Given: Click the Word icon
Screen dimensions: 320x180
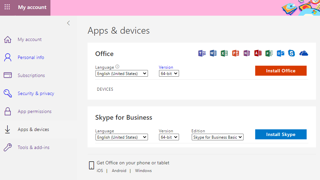Looking at the screenshot, I should tap(213, 53).
